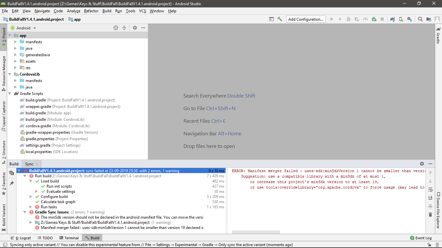Viewport: 442px width, 248px height.
Task: Expand the Run tasks node
Action: tap(31, 207)
